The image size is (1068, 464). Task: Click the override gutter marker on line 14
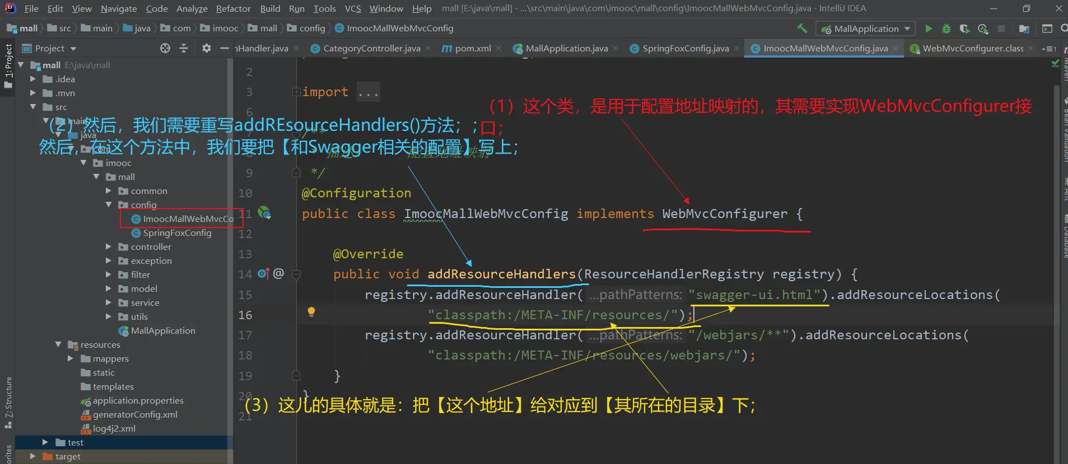click(263, 273)
